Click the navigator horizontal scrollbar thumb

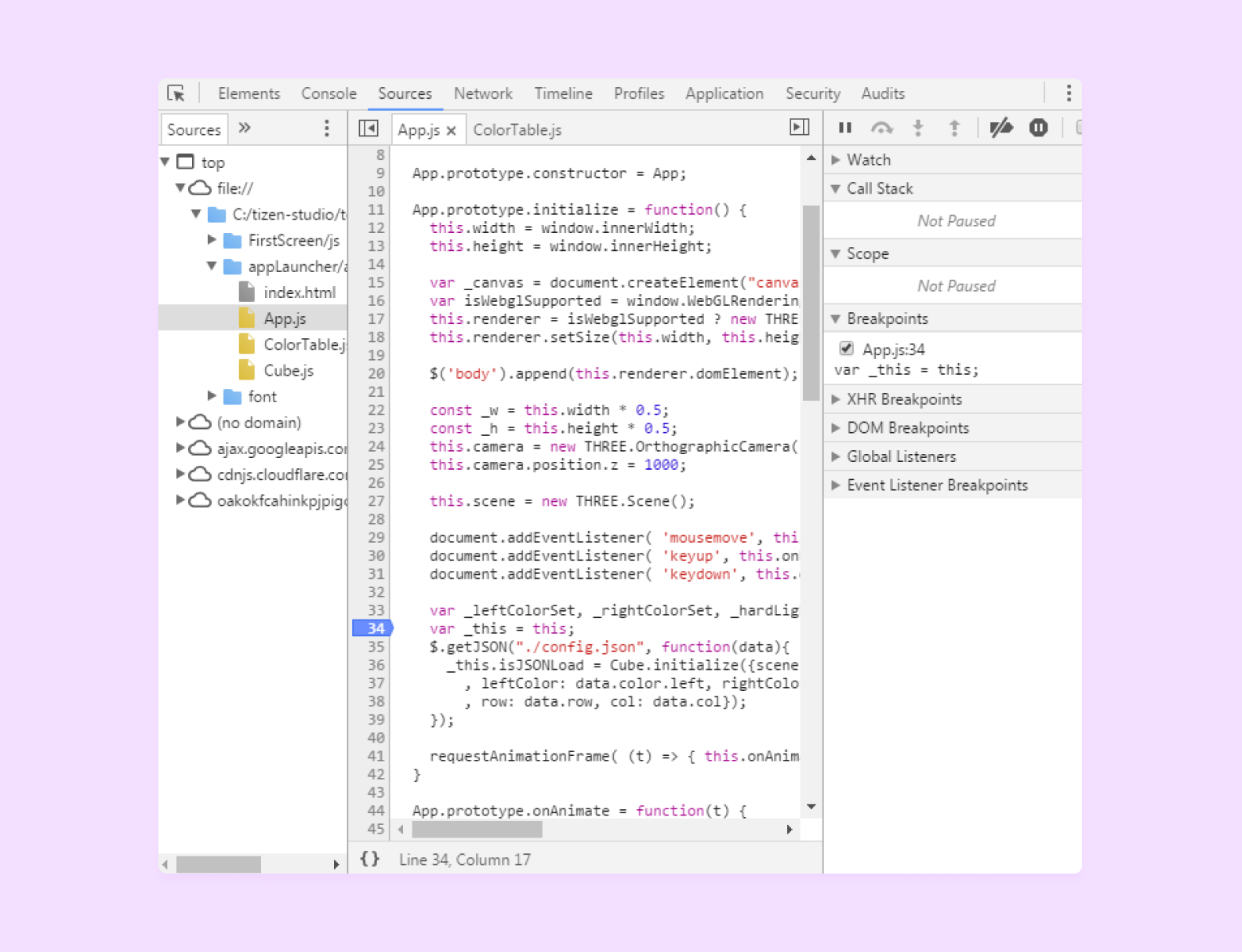pyautogui.click(x=219, y=864)
